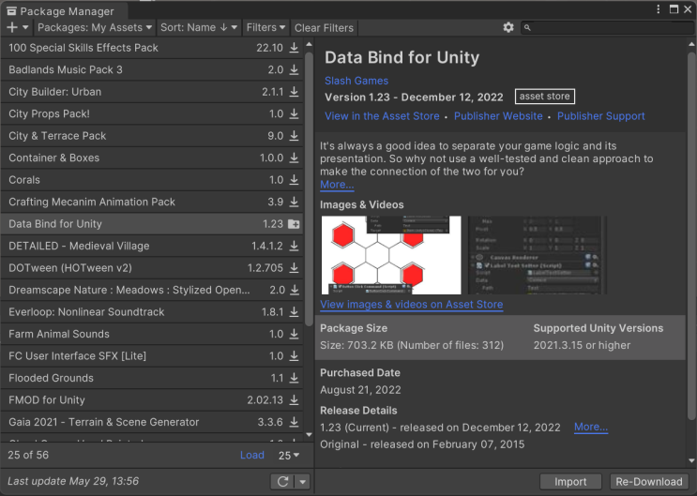Click the refresh package list icon
The image size is (697, 496).
pos(281,482)
